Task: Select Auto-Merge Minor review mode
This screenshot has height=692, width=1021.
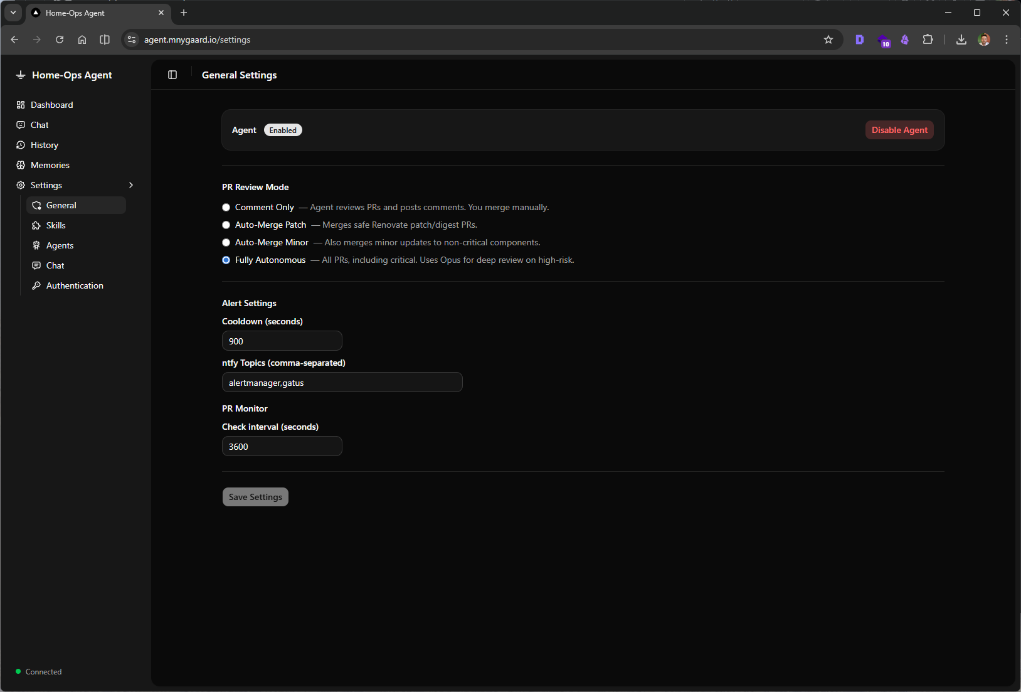Action: coord(226,243)
